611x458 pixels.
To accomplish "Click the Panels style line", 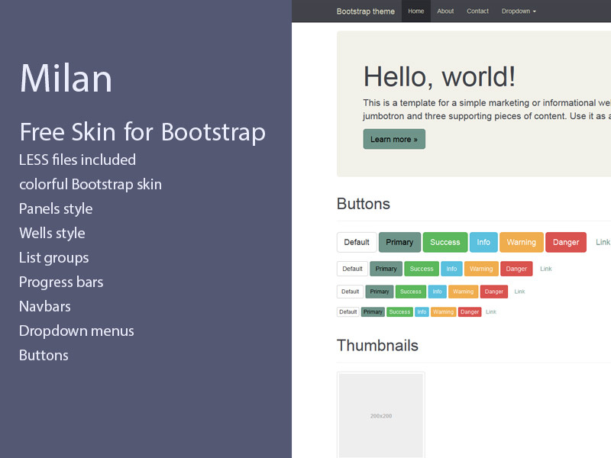I will tap(56, 208).
